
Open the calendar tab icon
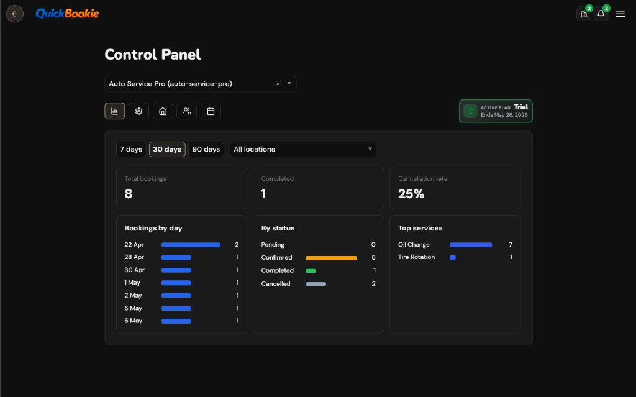pos(211,111)
